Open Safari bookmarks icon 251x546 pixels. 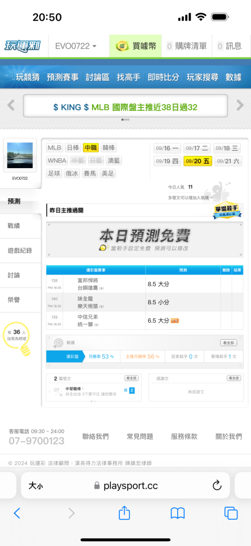point(177,513)
